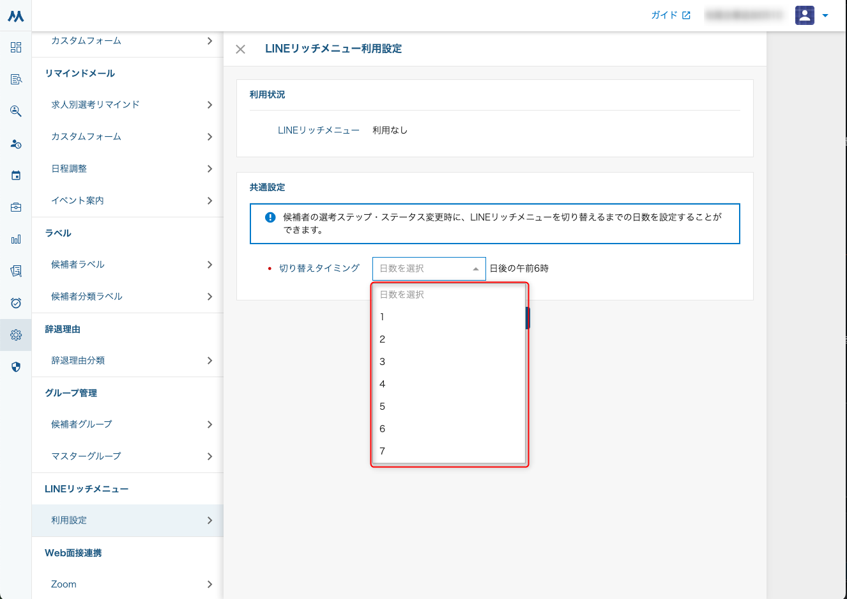Open the dashboard icon in left sidebar
This screenshot has height=599, width=847.
pos(16,47)
